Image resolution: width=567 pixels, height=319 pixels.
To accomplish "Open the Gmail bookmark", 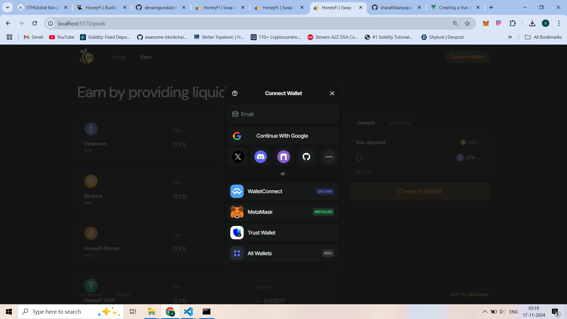I will click(x=33, y=37).
